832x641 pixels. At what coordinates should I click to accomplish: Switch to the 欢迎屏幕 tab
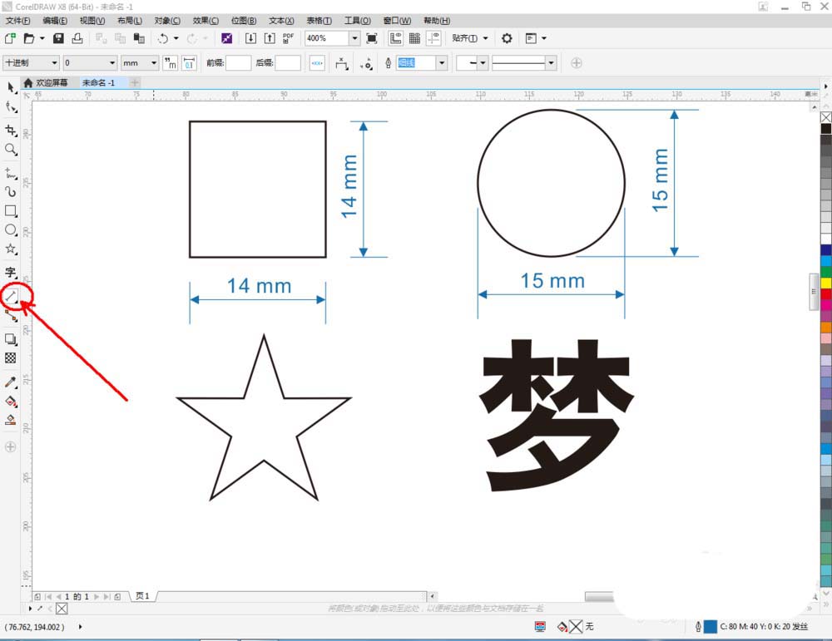(46, 82)
